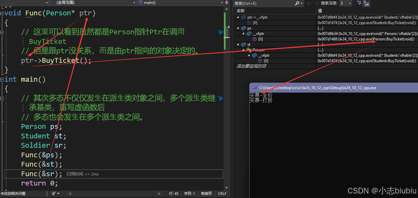Click the st variable cube icon
Image resolution: width=418 pixels, height=198 pixels.
tap(244, 45)
